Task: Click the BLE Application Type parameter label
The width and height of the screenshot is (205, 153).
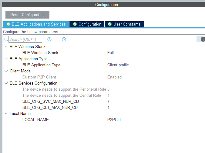Action: 41,65
